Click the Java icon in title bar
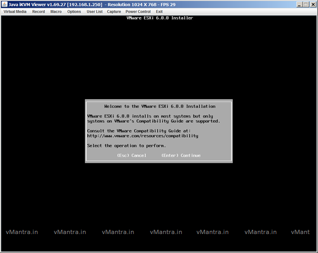 [x=5, y=4]
